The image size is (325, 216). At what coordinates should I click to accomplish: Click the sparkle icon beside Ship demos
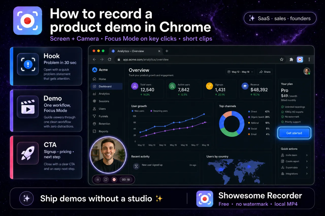27,198
